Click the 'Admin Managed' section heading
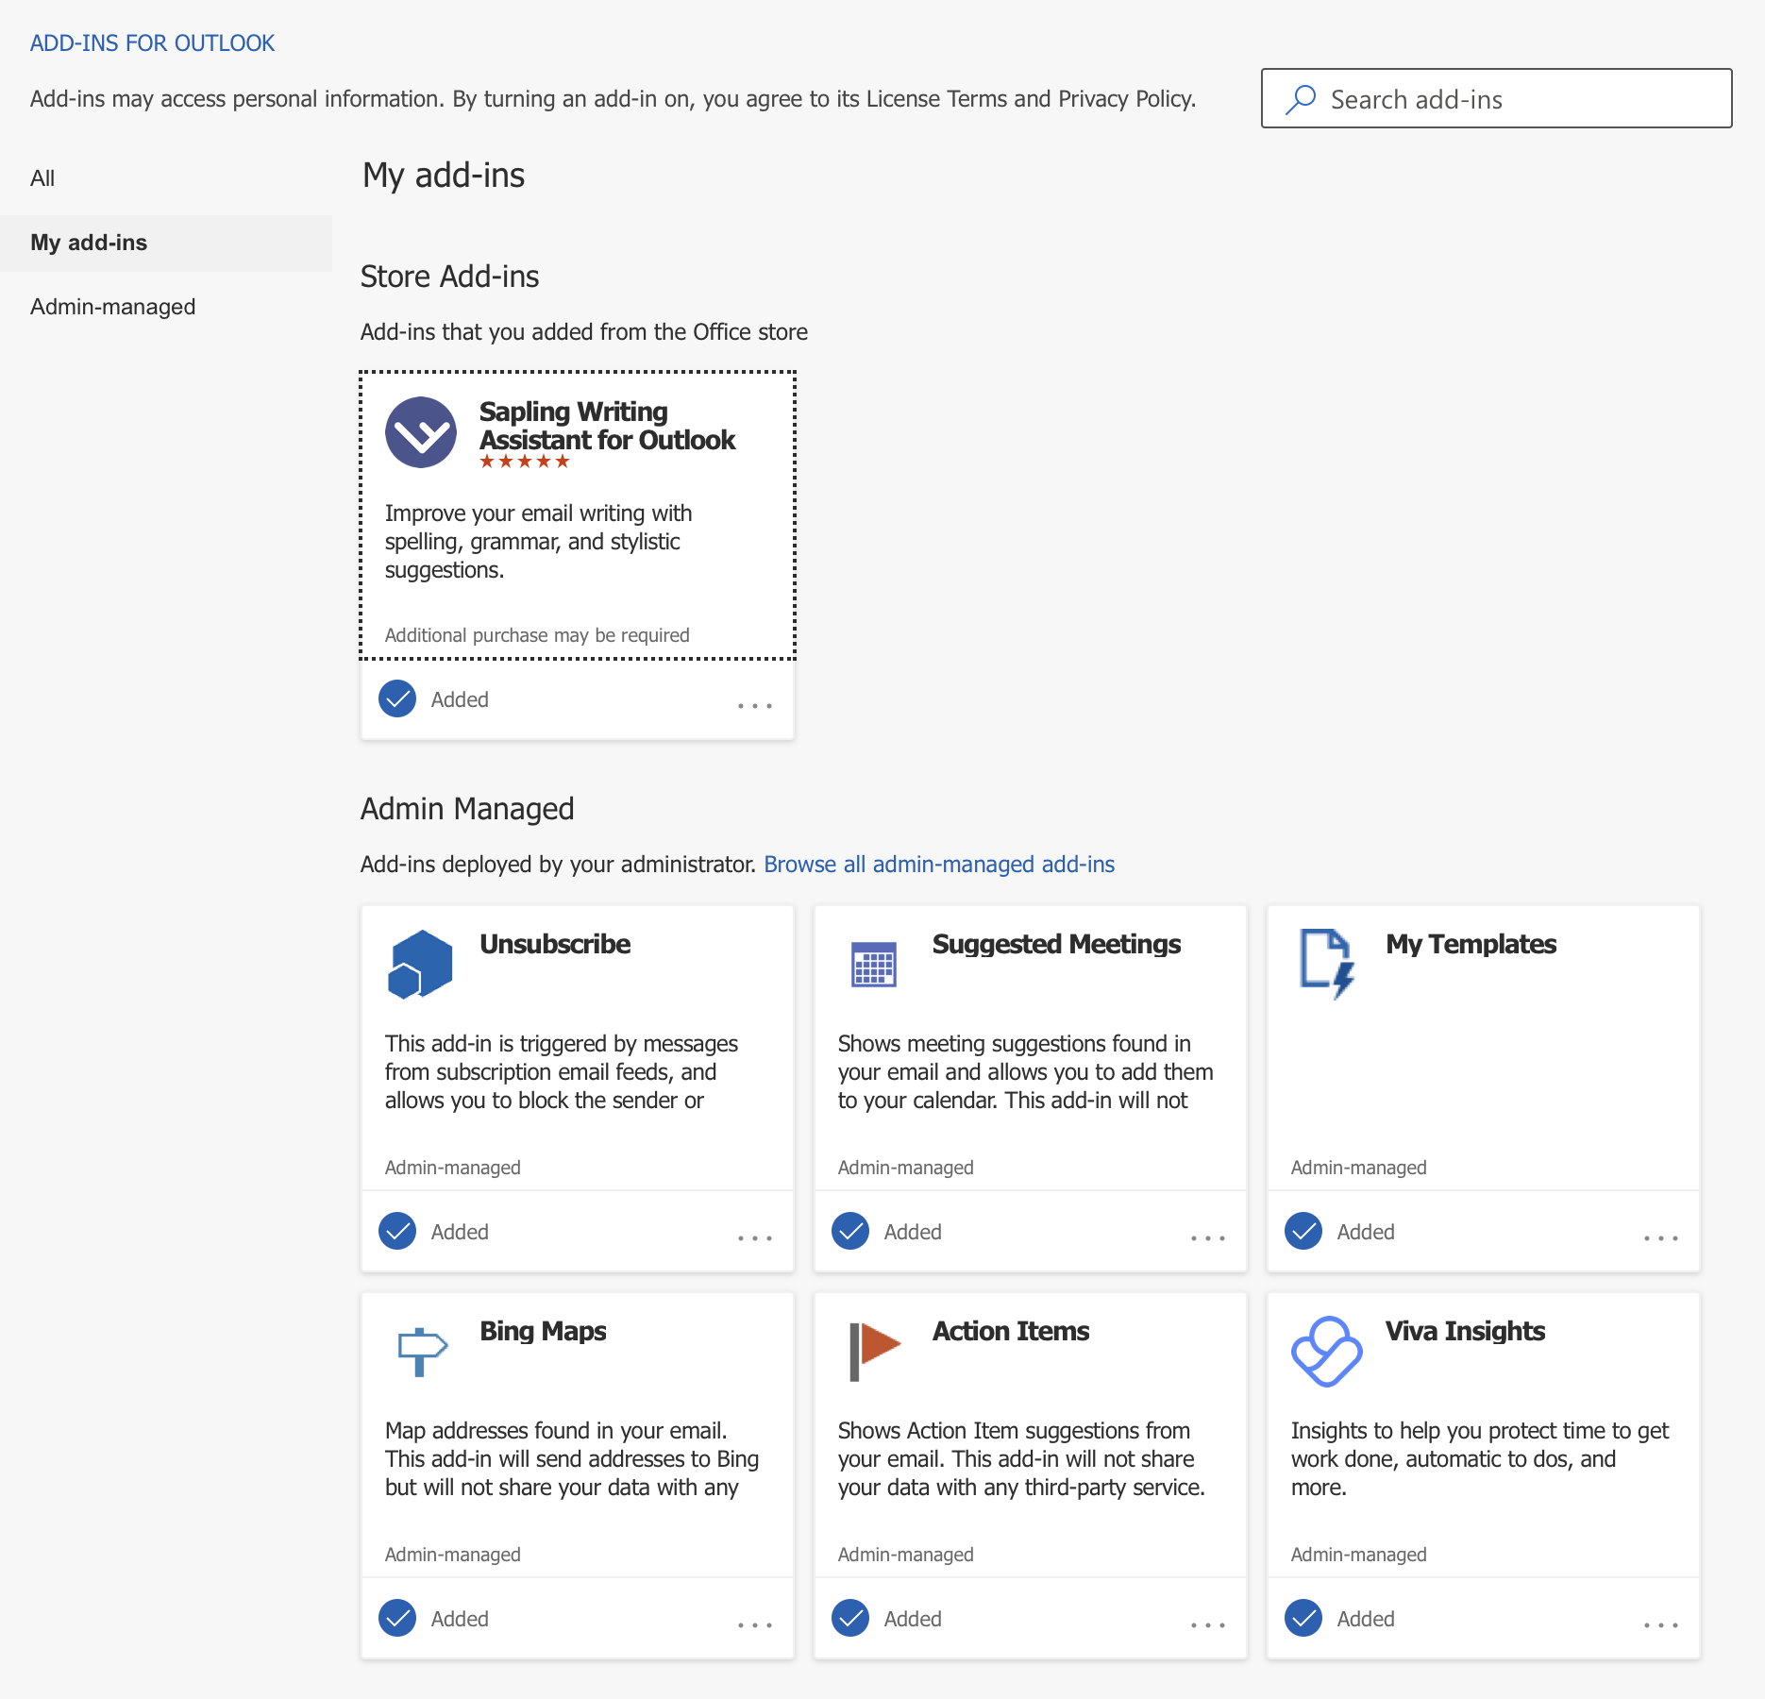 [467, 809]
